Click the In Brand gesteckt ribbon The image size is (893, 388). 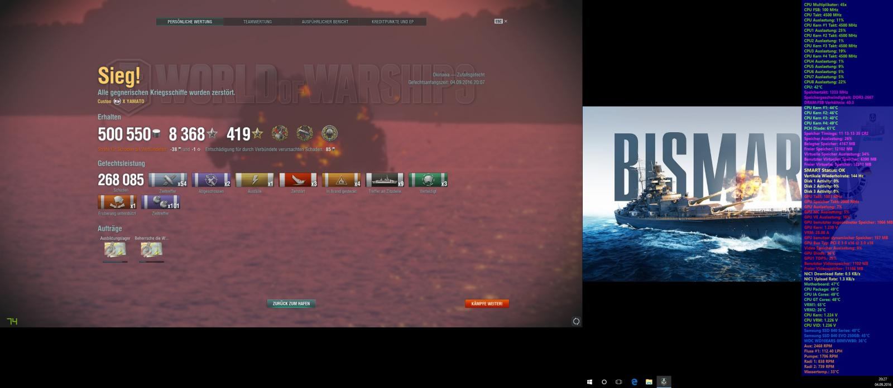[x=342, y=180]
